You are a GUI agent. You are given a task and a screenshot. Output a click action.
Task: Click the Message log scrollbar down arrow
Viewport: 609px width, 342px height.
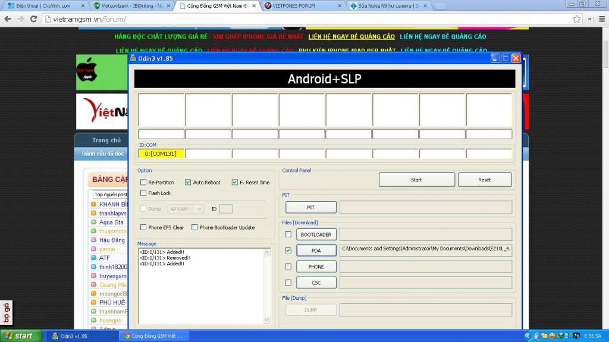[267, 320]
